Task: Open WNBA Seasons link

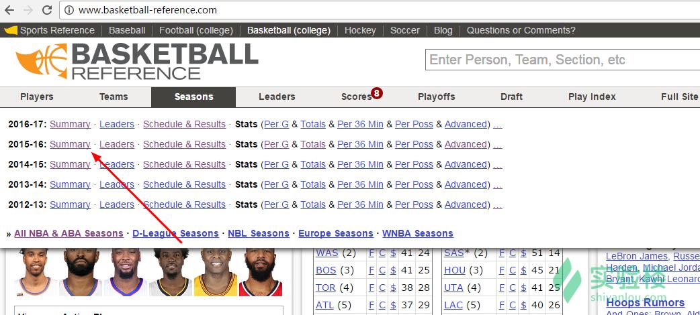Action: click(x=418, y=233)
